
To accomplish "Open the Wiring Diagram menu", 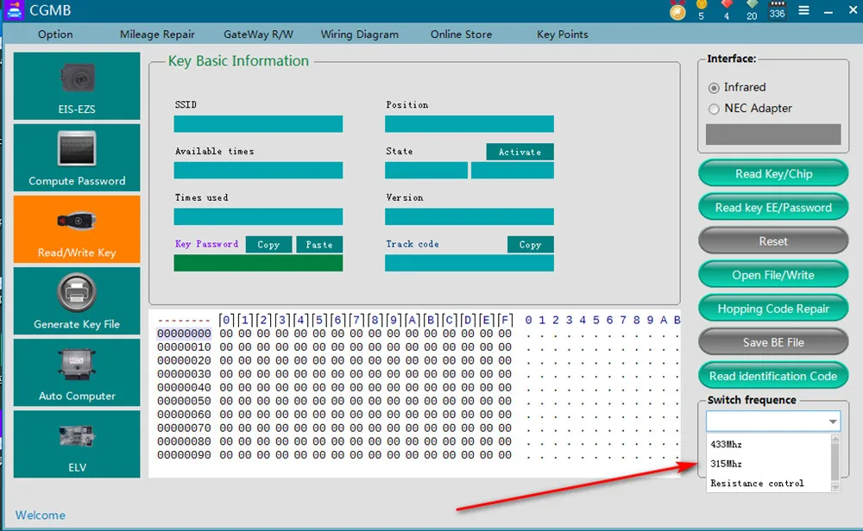I will [359, 34].
